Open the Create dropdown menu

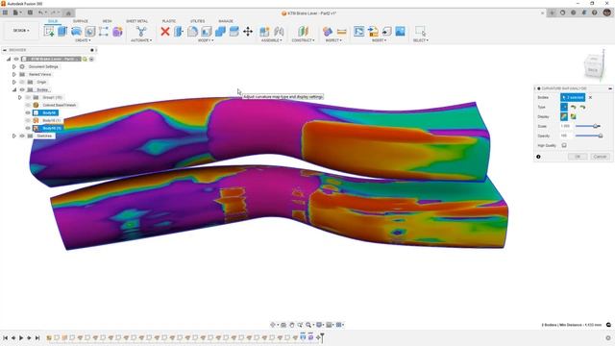pos(82,40)
